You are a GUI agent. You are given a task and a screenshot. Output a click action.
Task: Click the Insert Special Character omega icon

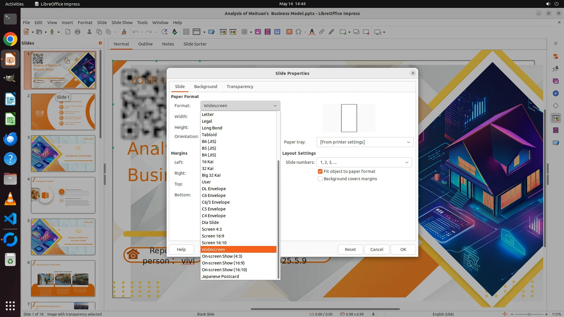pyautogui.click(x=298, y=32)
